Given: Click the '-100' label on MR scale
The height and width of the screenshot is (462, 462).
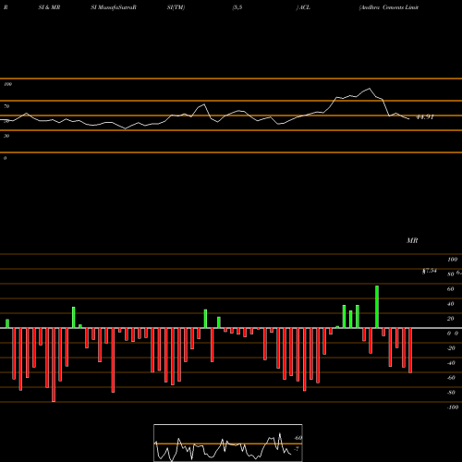Looking at the screenshot, I should click(x=453, y=407).
